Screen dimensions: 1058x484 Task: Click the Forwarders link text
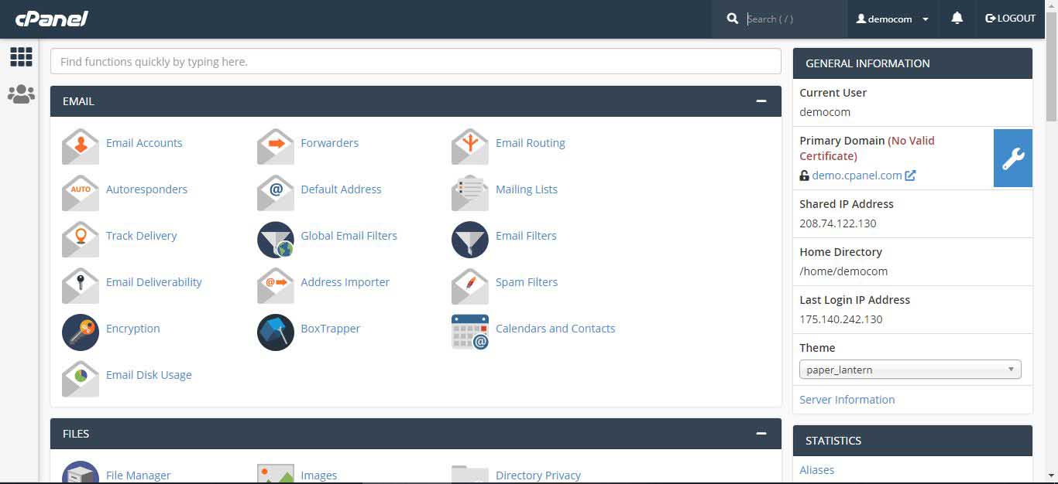329,143
